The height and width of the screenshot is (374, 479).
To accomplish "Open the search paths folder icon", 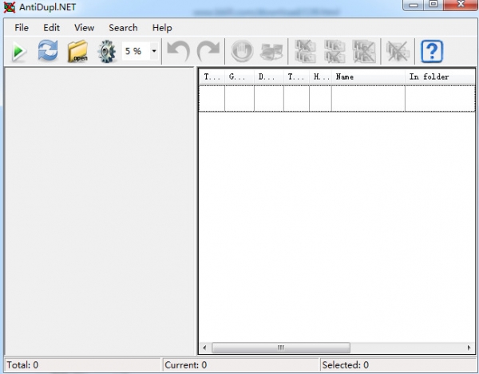I will (x=77, y=51).
